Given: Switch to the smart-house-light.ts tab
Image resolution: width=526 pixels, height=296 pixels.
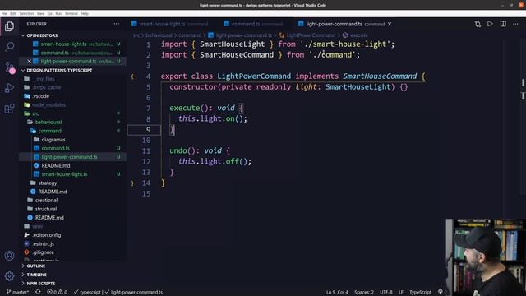Looking at the screenshot, I should coord(170,24).
